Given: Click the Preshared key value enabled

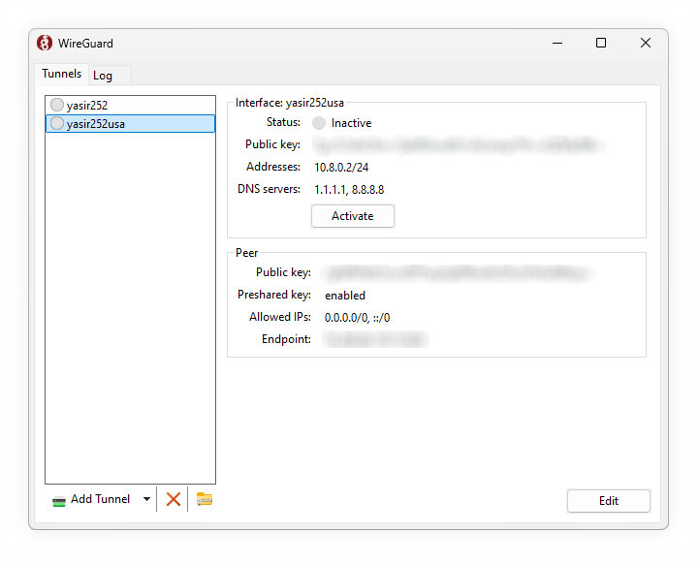Looking at the screenshot, I should [x=345, y=296].
